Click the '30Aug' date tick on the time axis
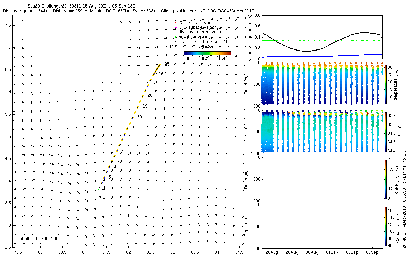409x256 pixels. pyautogui.click(x=312, y=252)
